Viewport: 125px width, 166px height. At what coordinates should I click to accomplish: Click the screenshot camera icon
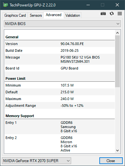coord(103,14)
